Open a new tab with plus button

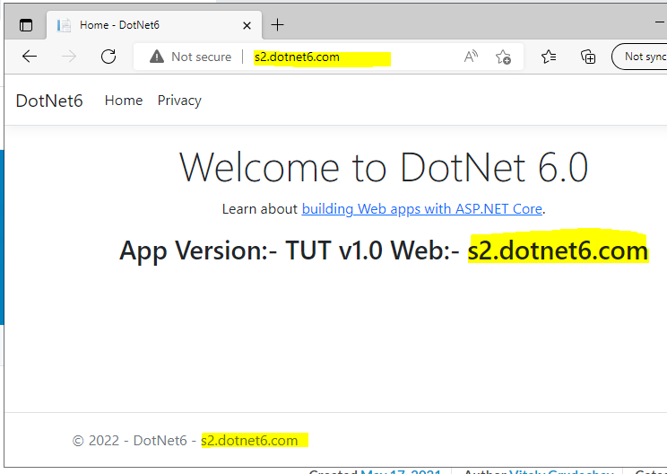tap(278, 25)
